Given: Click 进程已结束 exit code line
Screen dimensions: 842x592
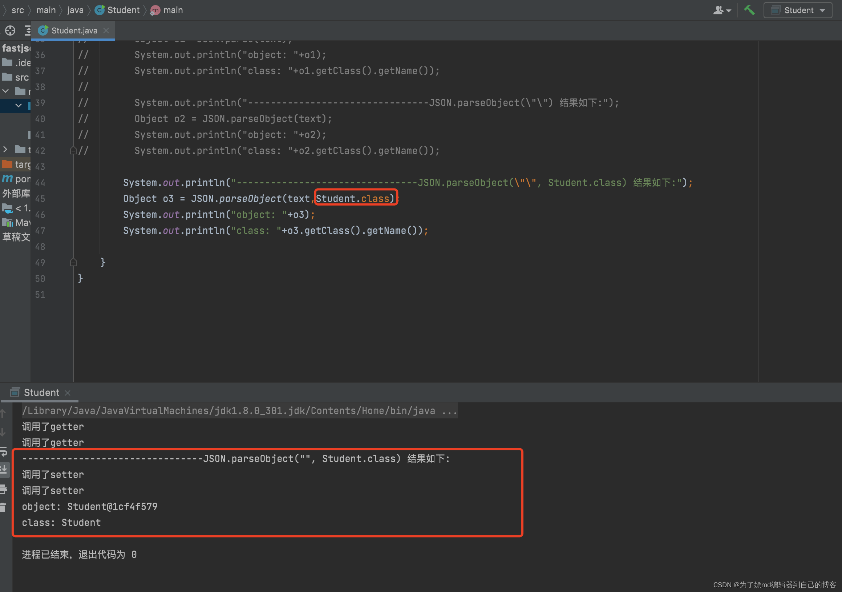Looking at the screenshot, I should click(80, 555).
